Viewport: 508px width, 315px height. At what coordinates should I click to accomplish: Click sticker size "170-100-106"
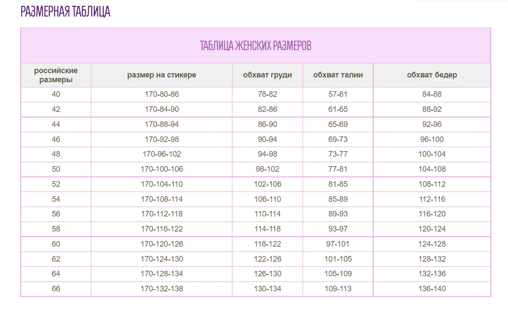tap(162, 169)
